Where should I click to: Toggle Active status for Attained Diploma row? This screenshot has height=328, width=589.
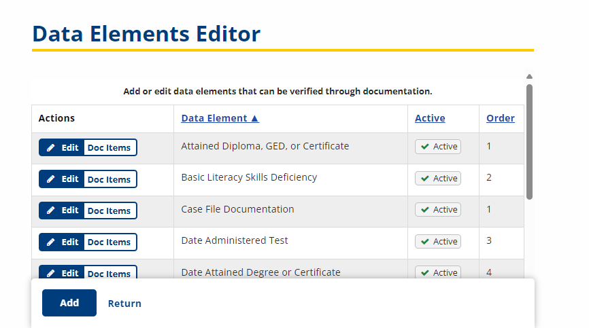[x=437, y=147]
